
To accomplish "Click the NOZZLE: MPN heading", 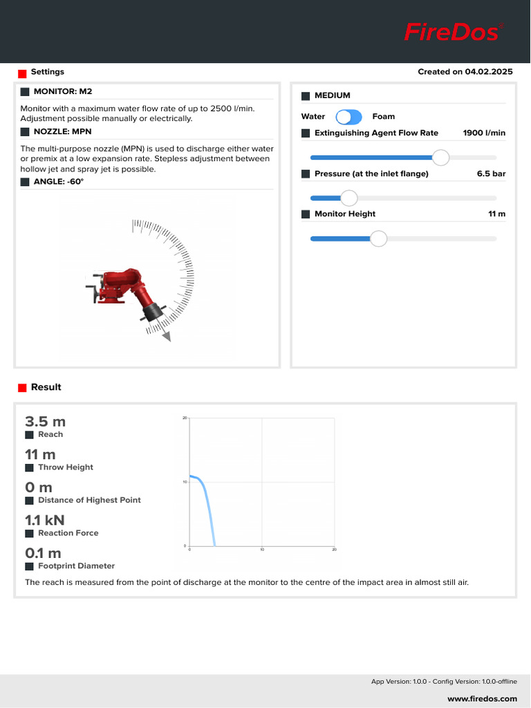I will point(62,131).
